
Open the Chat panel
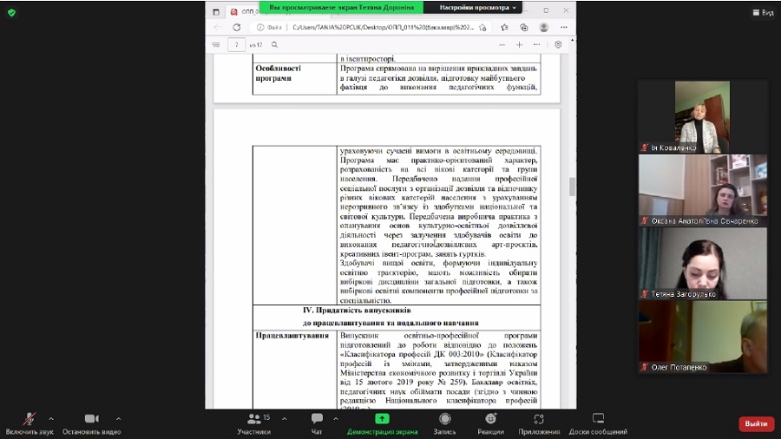pos(317,423)
